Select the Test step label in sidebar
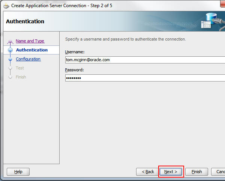225x181 pixels. [x=20, y=68]
